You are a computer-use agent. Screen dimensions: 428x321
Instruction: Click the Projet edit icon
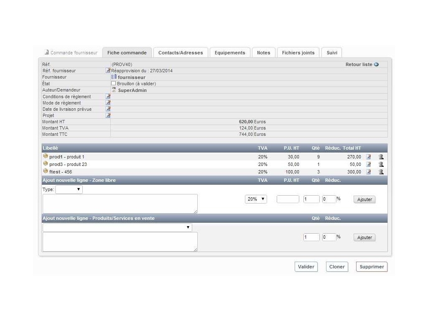coord(108,115)
